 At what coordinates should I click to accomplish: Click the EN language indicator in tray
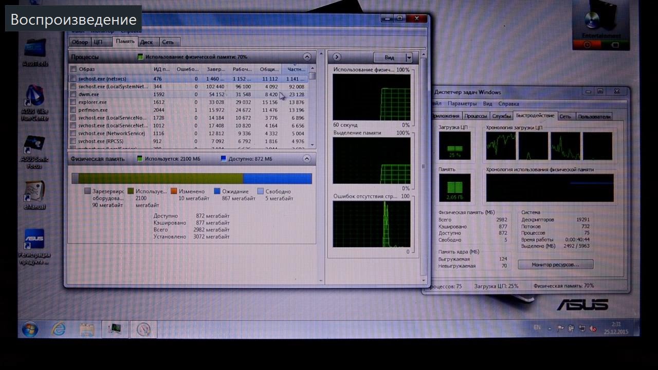point(537,327)
